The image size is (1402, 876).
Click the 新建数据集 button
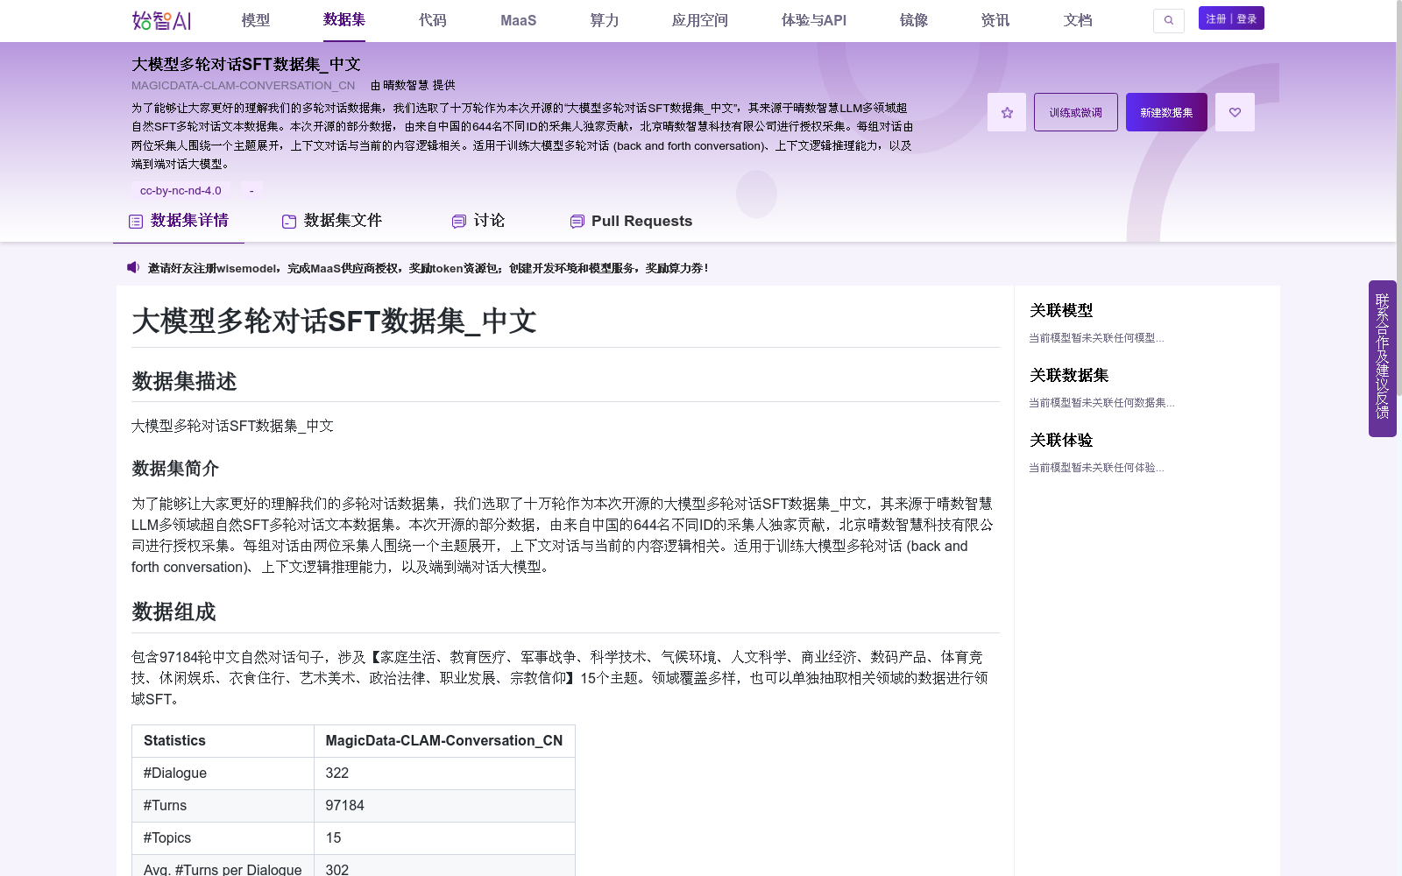(x=1165, y=111)
